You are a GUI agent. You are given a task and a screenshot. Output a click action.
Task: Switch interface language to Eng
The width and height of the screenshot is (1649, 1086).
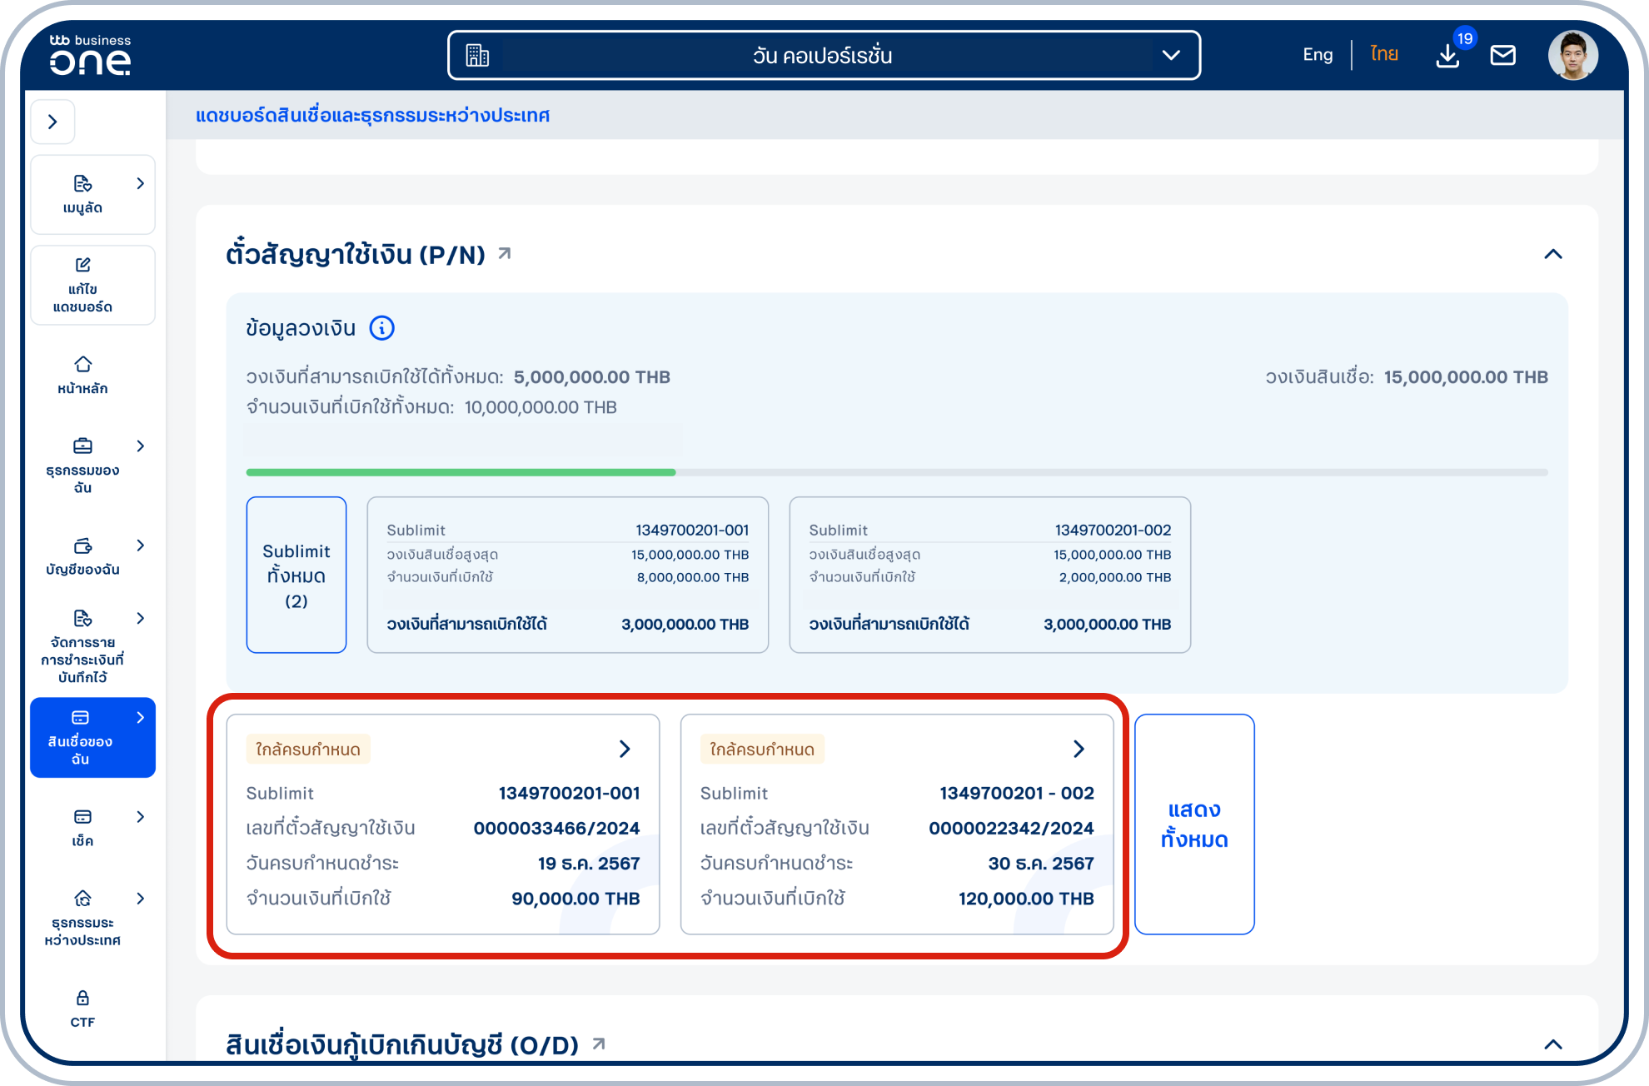(1317, 53)
